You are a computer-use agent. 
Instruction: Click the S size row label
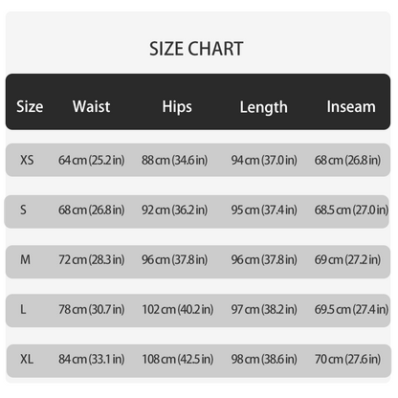(23, 210)
